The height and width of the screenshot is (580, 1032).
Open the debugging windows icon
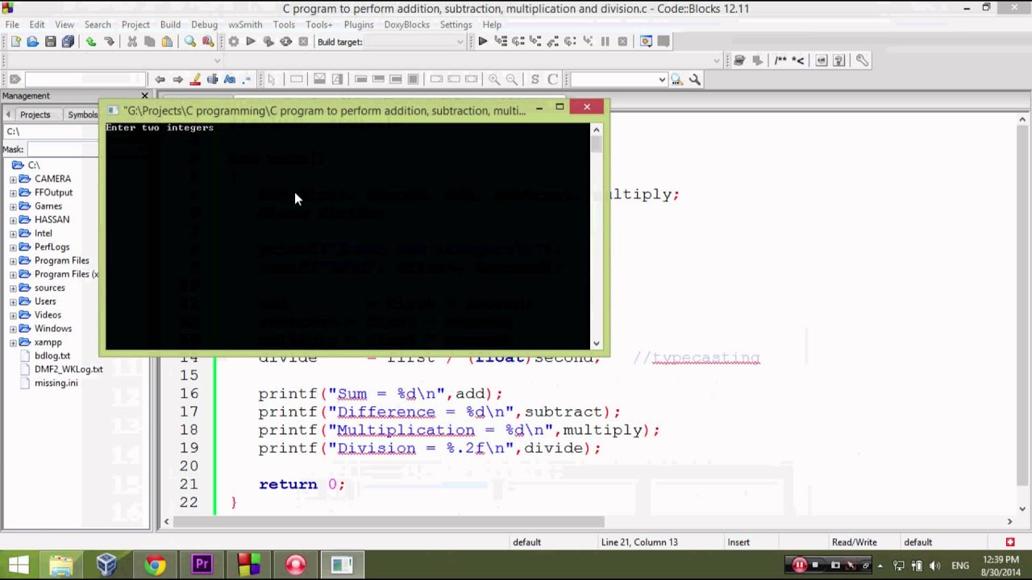(646, 42)
